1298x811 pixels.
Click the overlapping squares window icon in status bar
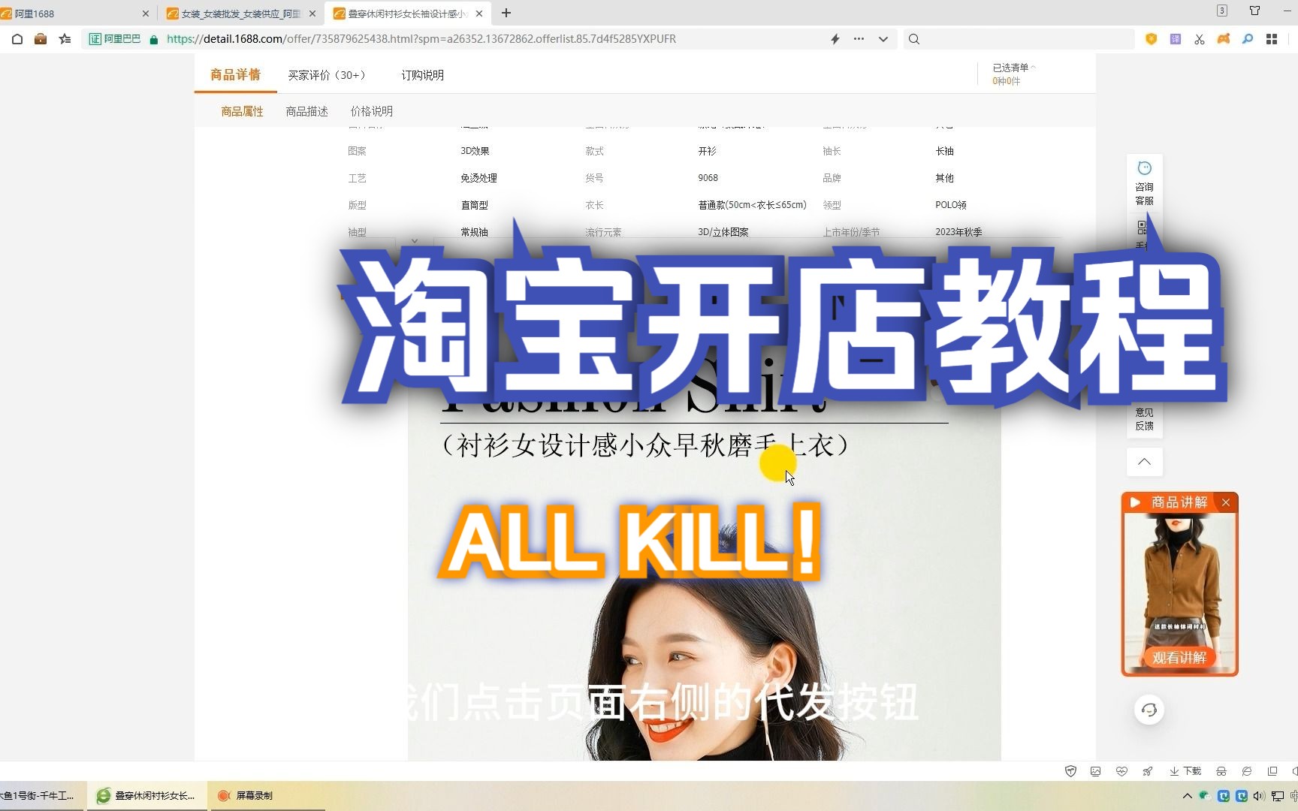(1272, 771)
